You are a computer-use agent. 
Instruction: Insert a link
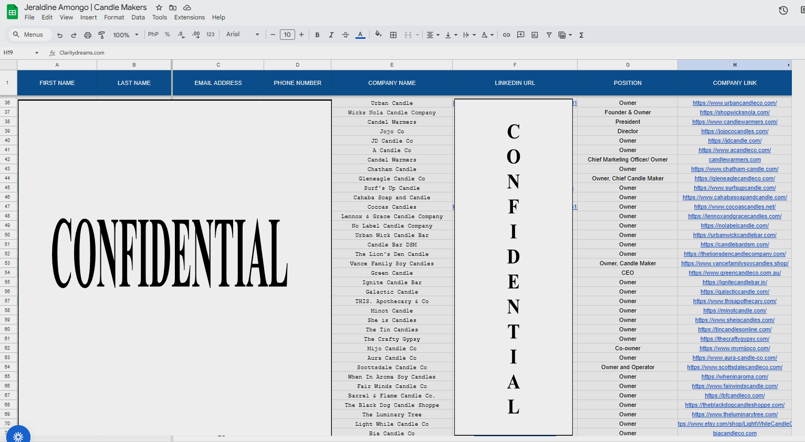tap(506, 35)
